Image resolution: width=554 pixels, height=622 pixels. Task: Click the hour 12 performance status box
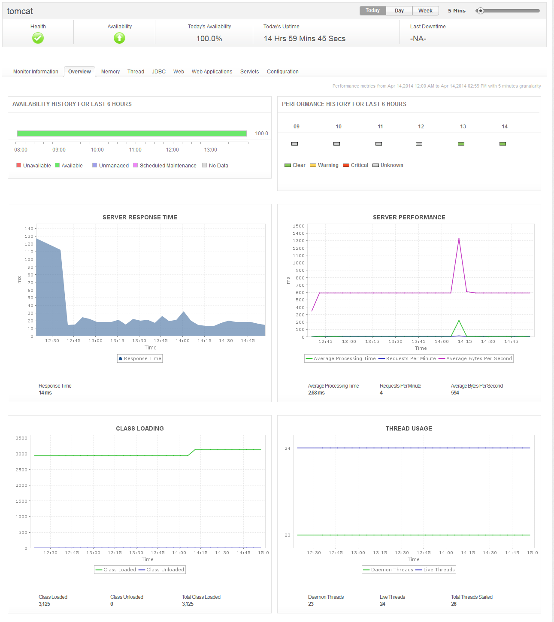point(419,144)
